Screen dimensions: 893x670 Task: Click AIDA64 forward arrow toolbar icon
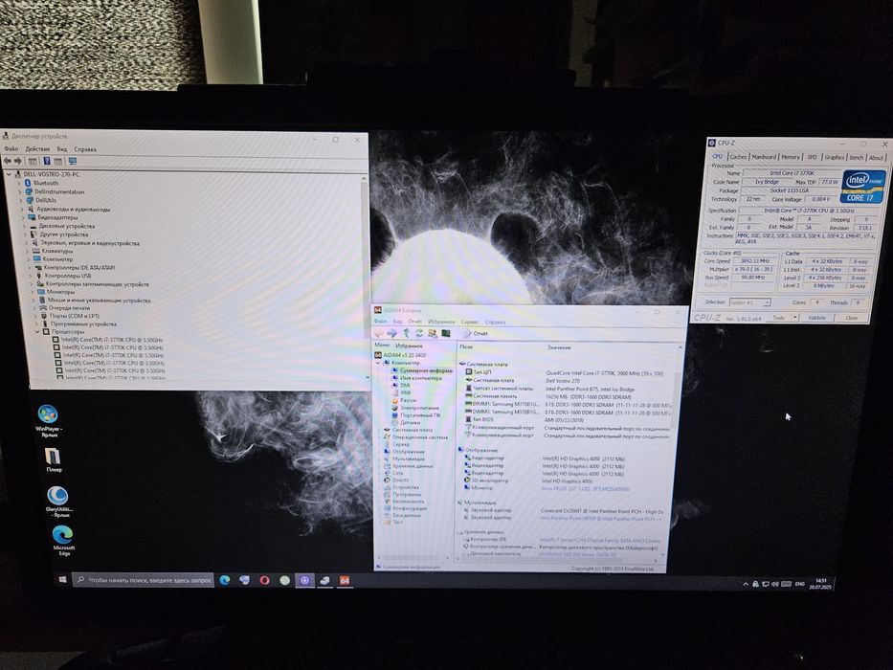[391, 333]
